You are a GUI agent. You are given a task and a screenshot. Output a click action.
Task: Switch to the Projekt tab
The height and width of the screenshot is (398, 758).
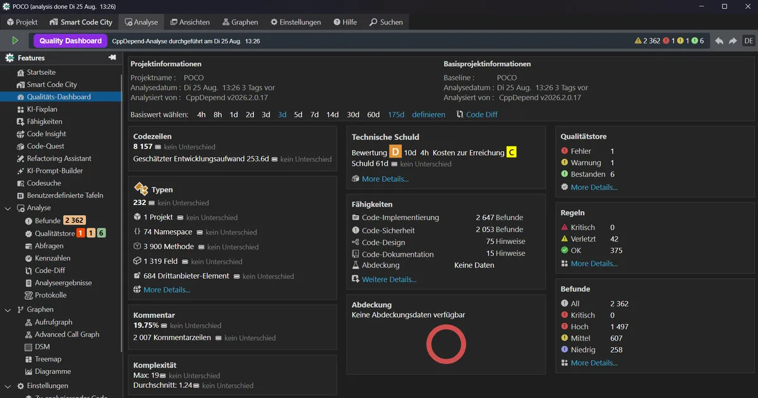(22, 22)
